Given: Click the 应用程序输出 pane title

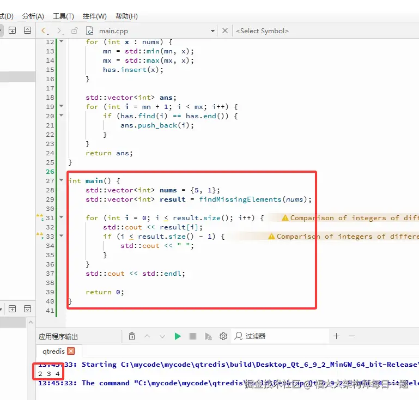Looking at the screenshot, I should pos(58,336).
